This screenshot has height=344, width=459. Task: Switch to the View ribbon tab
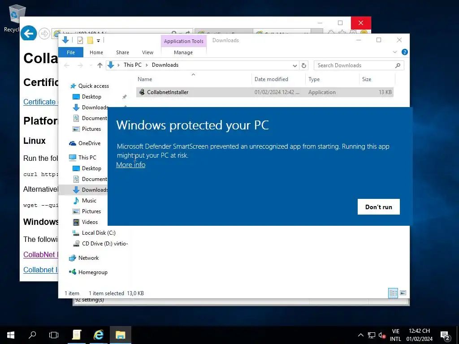coord(147,52)
